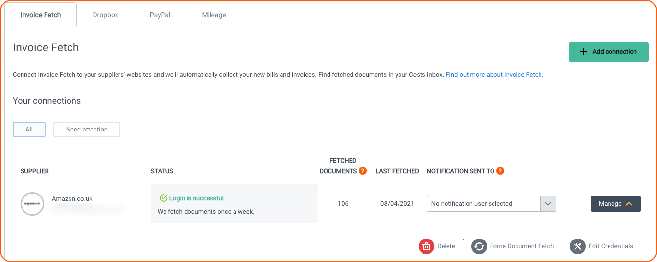Open the No notification user selected dropdown
Viewport: 657px width, 262px height.
pos(491,204)
